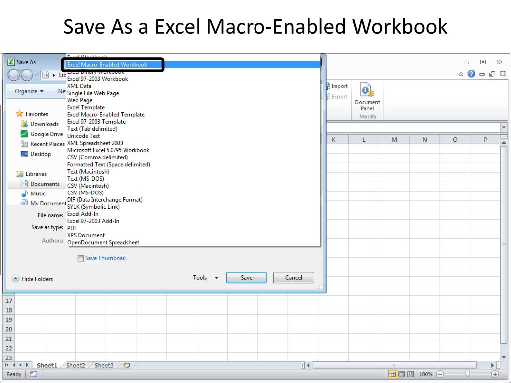Switch to Normal view
The height and width of the screenshot is (383, 511).
393,374
